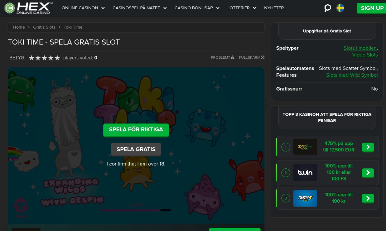Click the Problem? link text
This screenshot has height=231, width=386.
click(220, 57)
